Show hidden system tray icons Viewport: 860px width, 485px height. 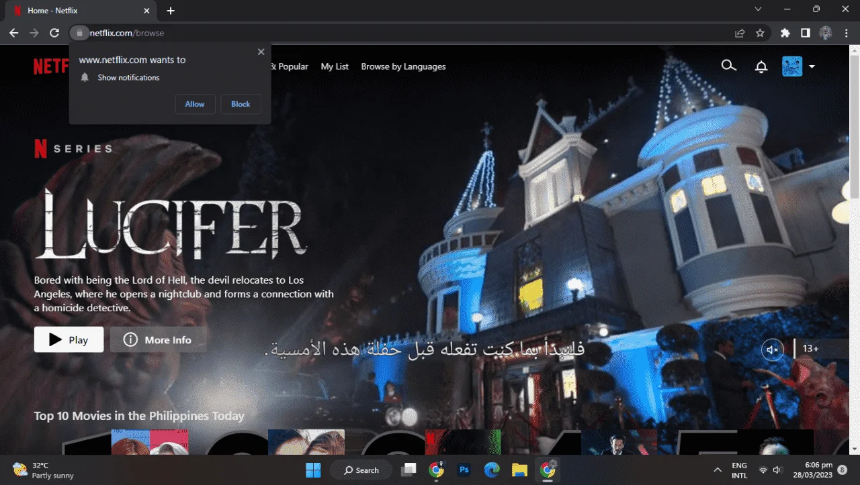[718, 470]
